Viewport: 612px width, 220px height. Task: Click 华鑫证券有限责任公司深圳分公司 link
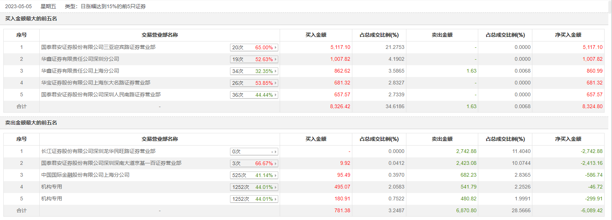point(80,59)
